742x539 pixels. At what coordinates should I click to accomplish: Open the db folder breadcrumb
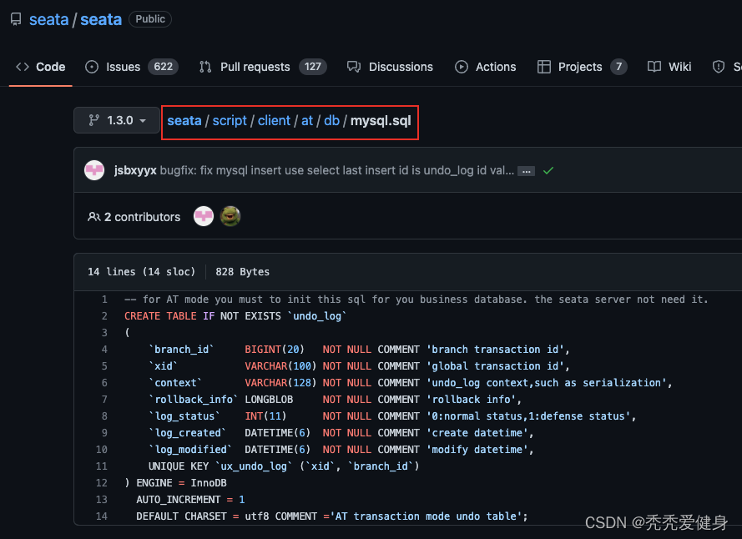click(331, 120)
